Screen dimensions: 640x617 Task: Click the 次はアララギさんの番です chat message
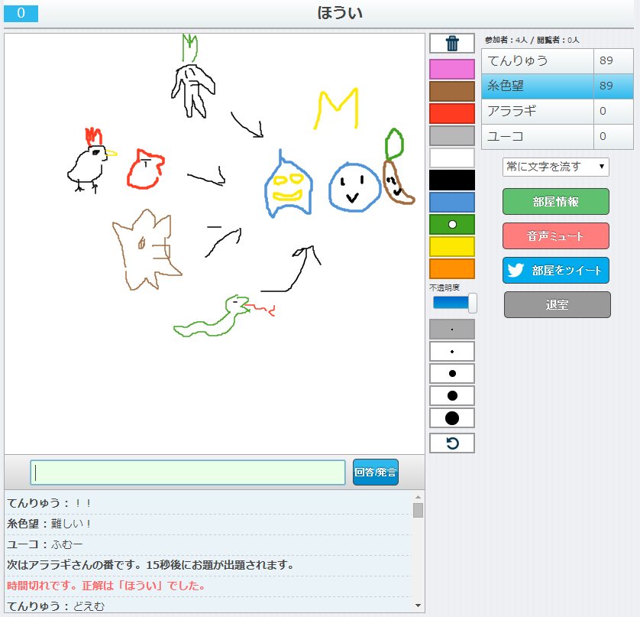(150, 565)
